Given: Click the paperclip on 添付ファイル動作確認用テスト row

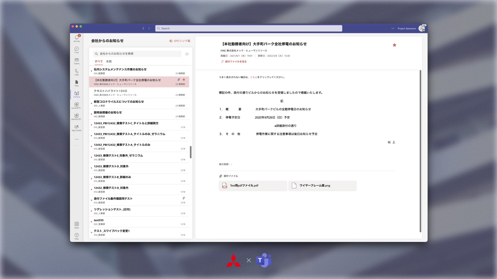Looking at the screenshot, I should click(184, 198).
